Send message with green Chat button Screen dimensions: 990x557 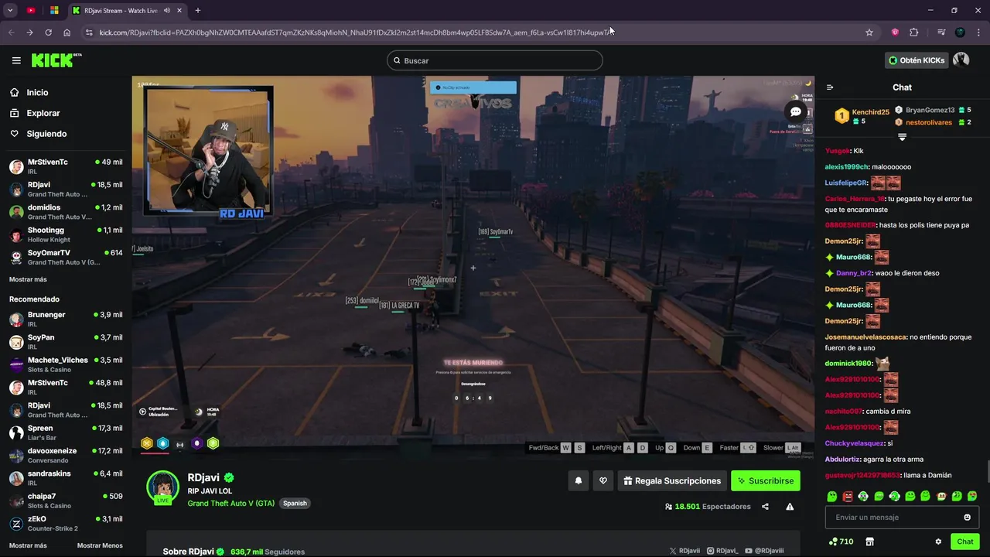tap(964, 542)
